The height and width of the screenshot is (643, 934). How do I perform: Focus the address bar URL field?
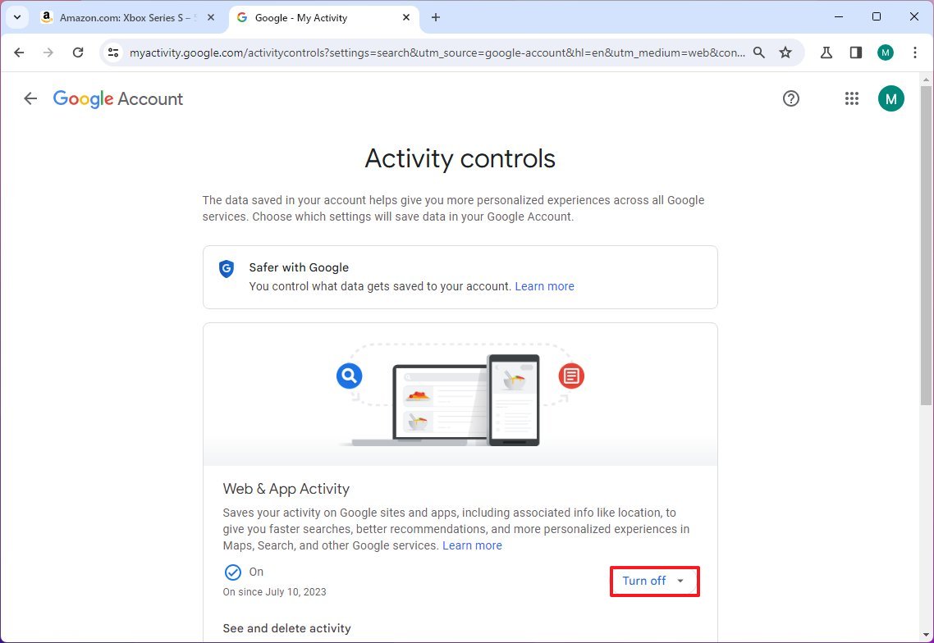(437, 52)
